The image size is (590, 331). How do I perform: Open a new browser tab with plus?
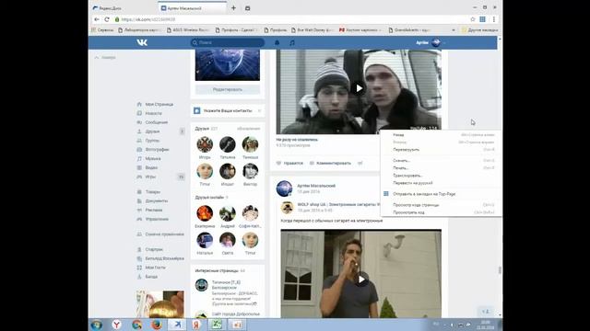(233, 8)
